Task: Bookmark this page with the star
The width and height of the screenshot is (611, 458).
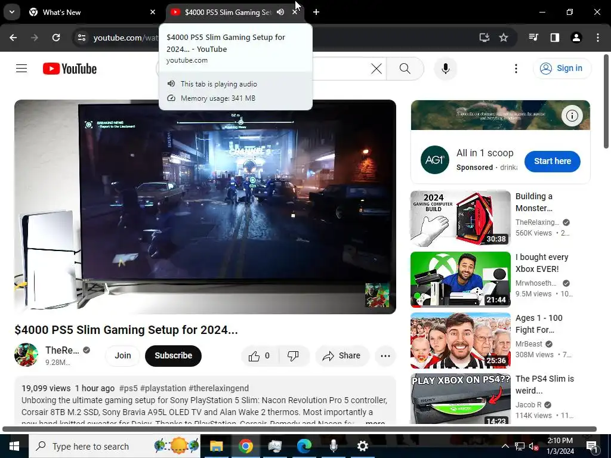Action: coord(504,38)
